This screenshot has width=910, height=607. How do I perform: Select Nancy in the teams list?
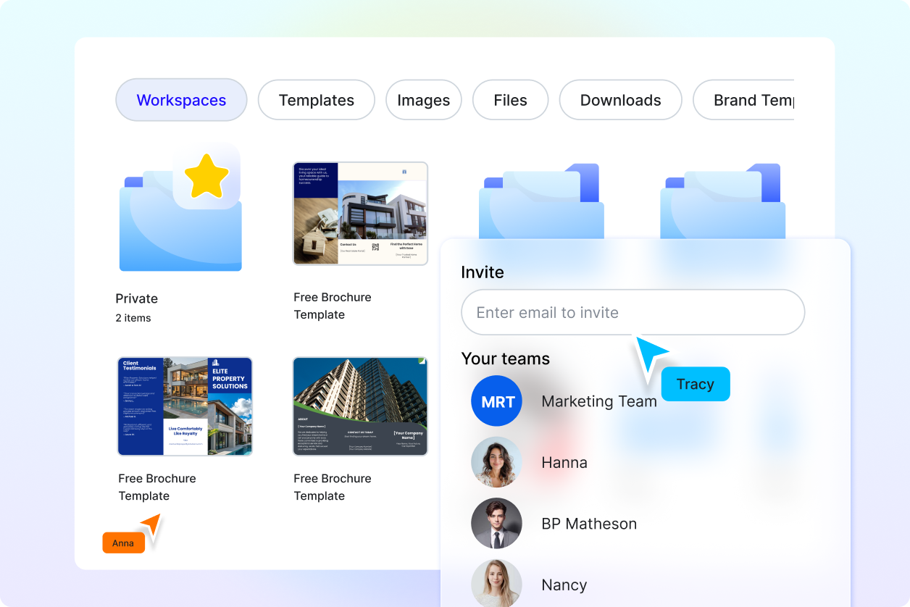point(564,585)
